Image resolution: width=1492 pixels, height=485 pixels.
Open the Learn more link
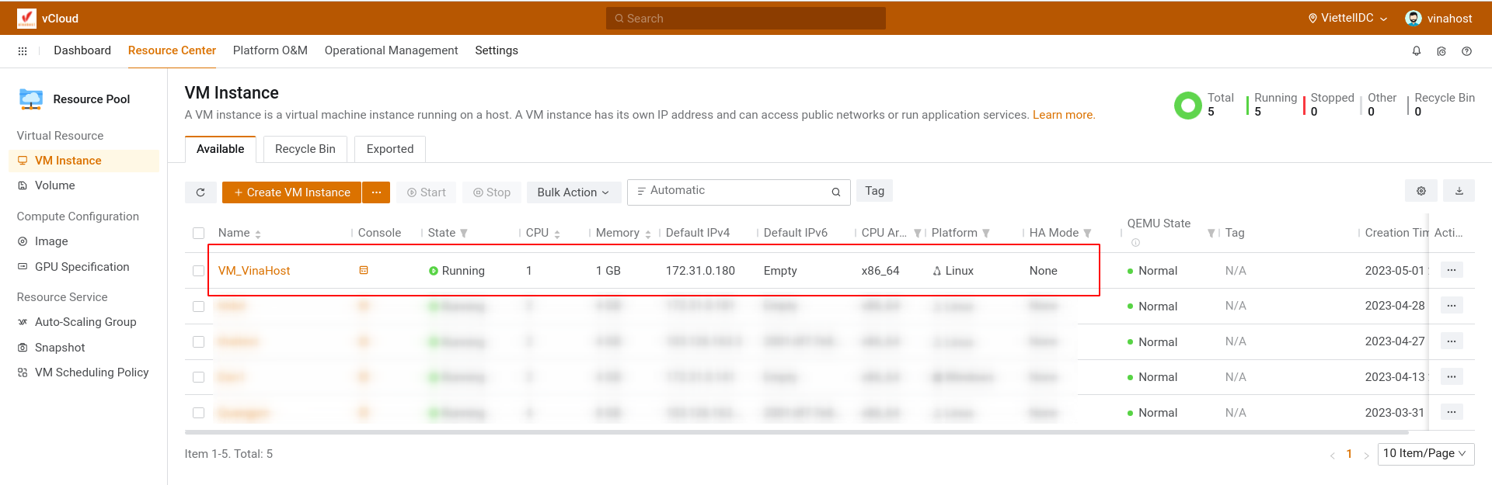pos(1063,115)
